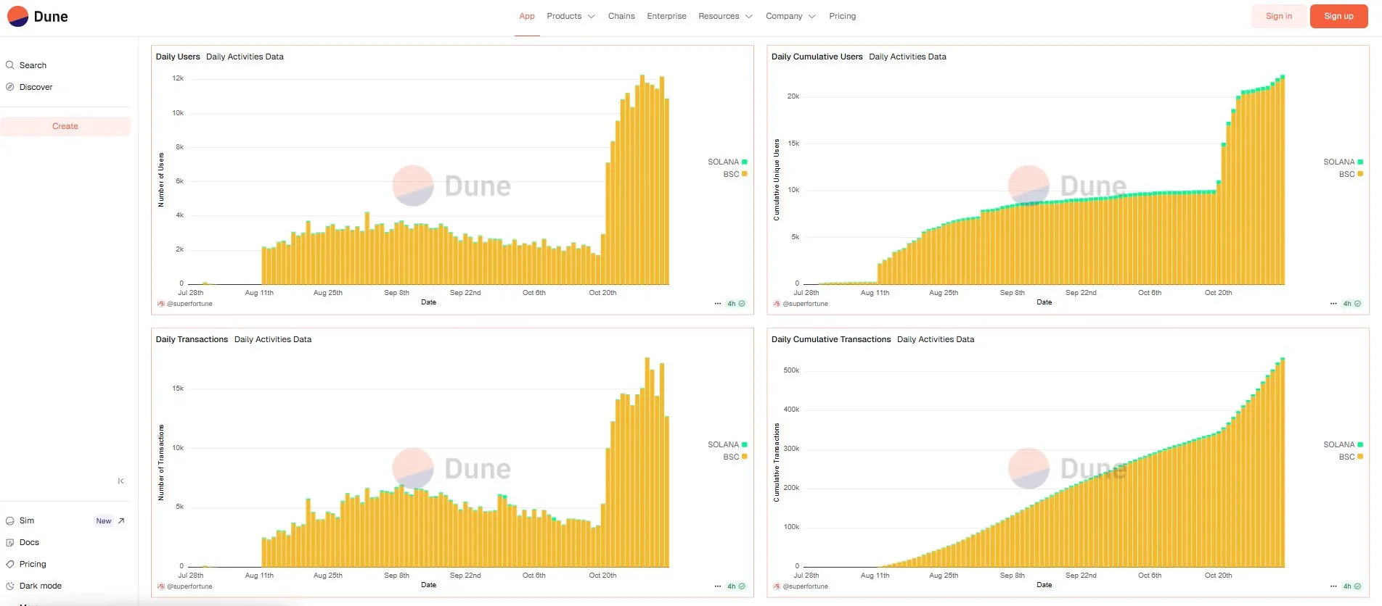Image resolution: width=1382 pixels, height=606 pixels.
Task: Open @superfortune author link under Daily Transactions
Action: pos(189,586)
